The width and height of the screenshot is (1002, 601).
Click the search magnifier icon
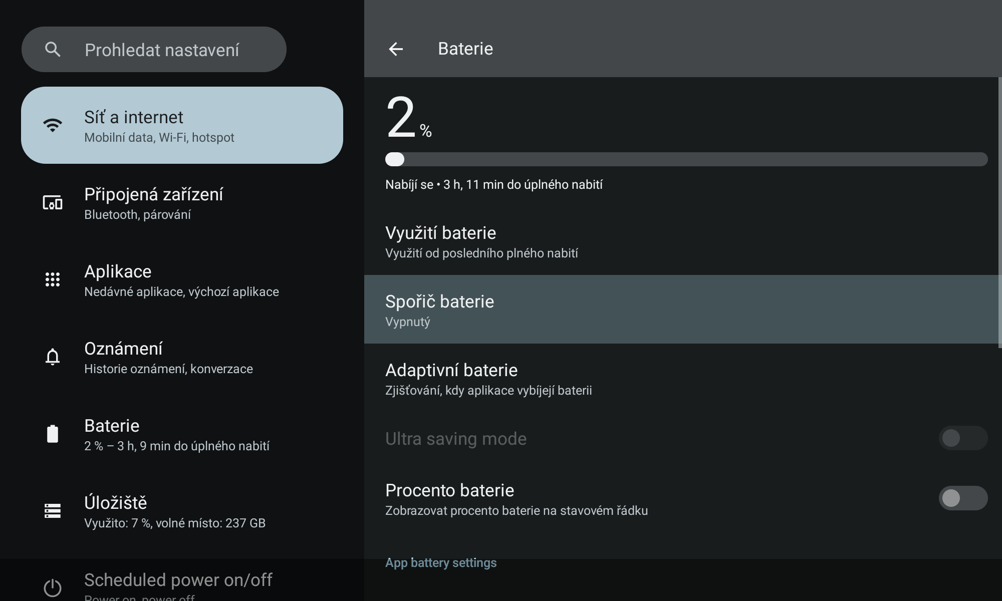[x=53, y=50]
